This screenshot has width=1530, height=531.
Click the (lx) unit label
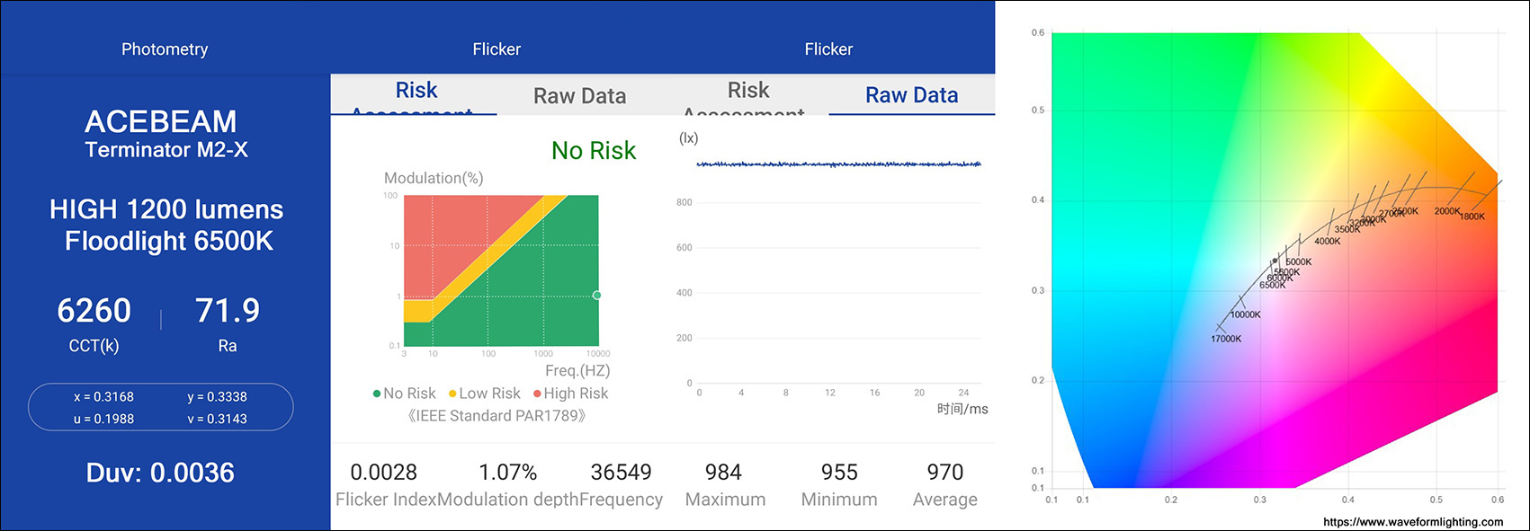[688, 138]
